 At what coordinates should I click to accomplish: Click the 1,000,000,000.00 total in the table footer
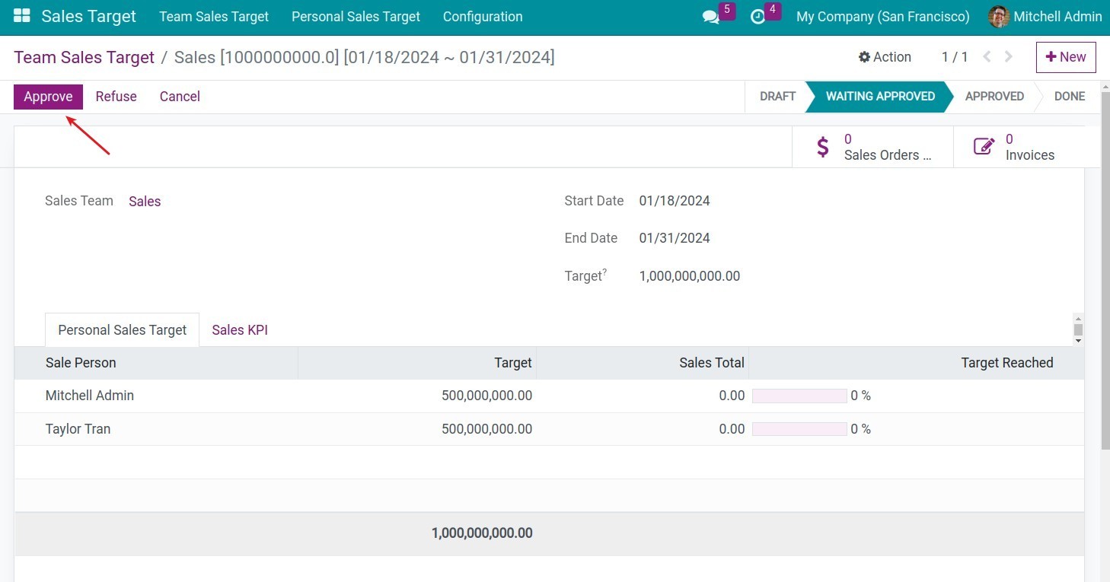(482, 533)
